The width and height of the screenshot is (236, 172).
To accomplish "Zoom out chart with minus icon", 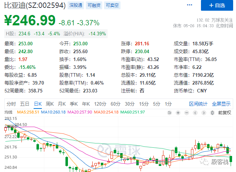I will (x=187, y=112).
